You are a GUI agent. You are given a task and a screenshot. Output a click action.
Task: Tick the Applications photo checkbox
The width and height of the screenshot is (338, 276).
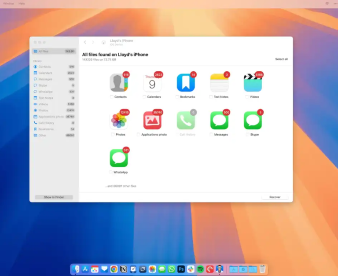[138, 135]
